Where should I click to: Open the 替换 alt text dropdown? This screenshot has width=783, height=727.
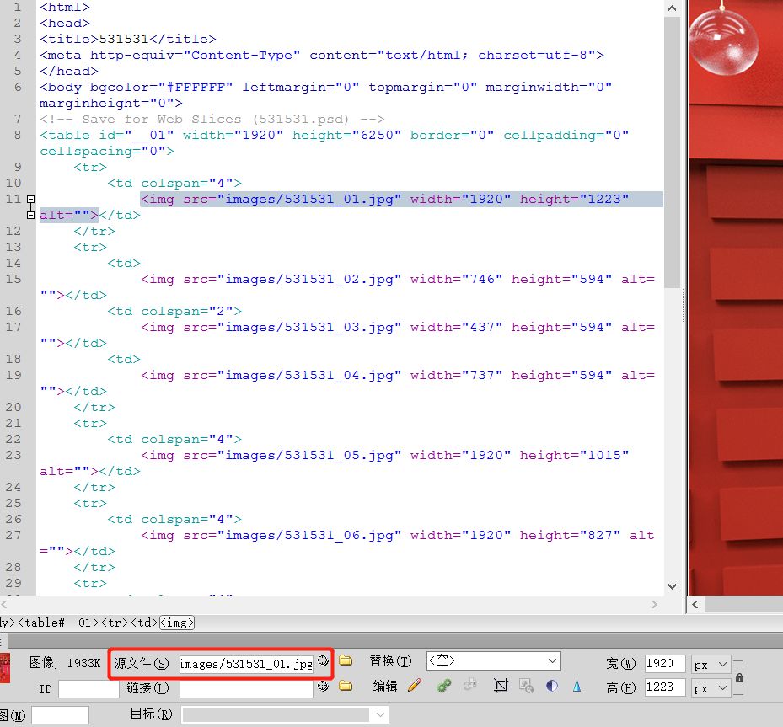(493, 661)
